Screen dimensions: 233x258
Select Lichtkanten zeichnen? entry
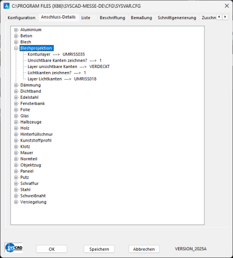(56, 73)
